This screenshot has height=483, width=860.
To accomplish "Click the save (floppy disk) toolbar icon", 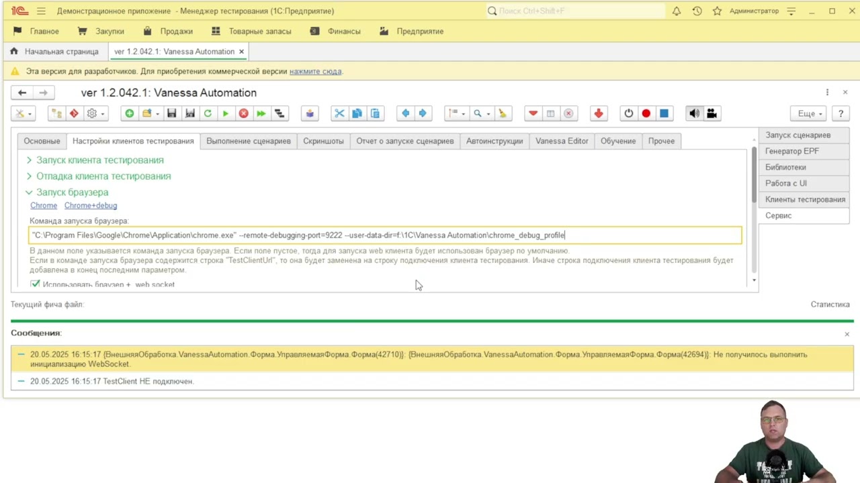I will coord(172,113).
